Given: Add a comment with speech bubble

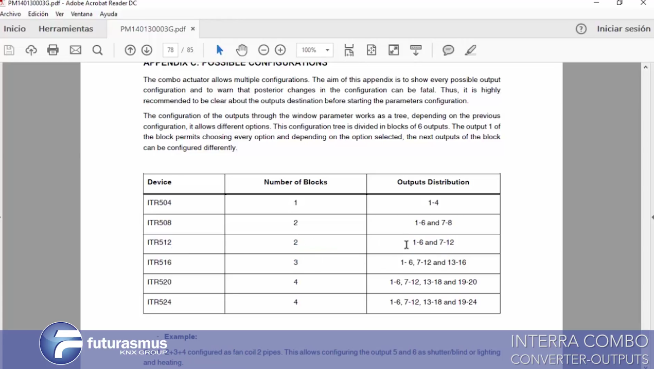Looking at the screenshot, I should (448, 50).
